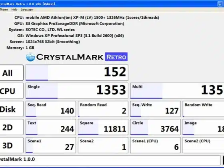Viewport: 224px width, 168px height.
Task: Click the Scene2 (CPU) result box
Action: click(x=203, y=145)
